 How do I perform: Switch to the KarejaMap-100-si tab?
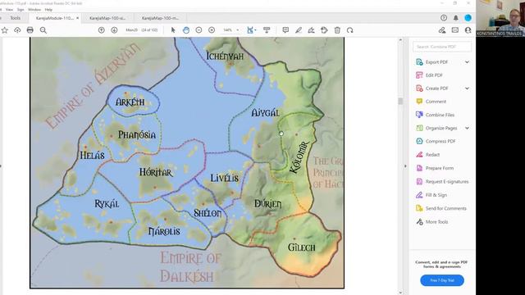pos(107,18)
